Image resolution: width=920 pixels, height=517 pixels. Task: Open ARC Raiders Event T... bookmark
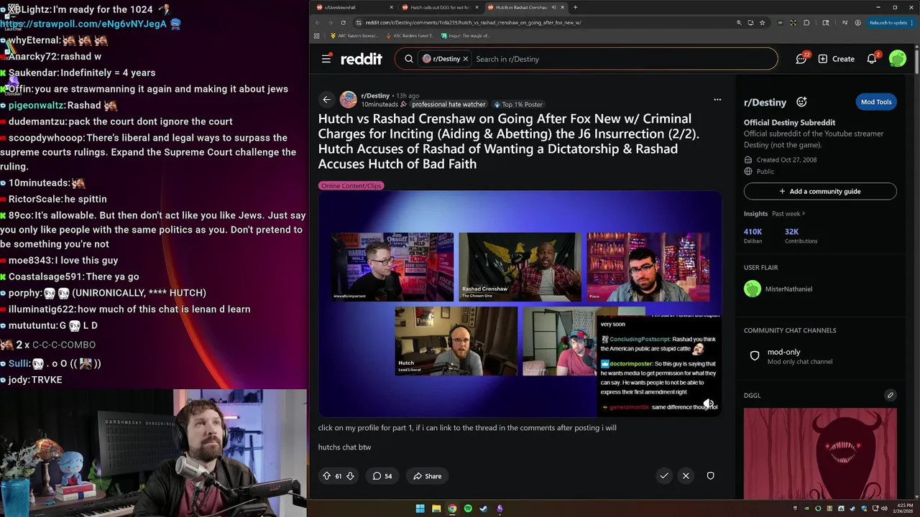tap(410, 35)
